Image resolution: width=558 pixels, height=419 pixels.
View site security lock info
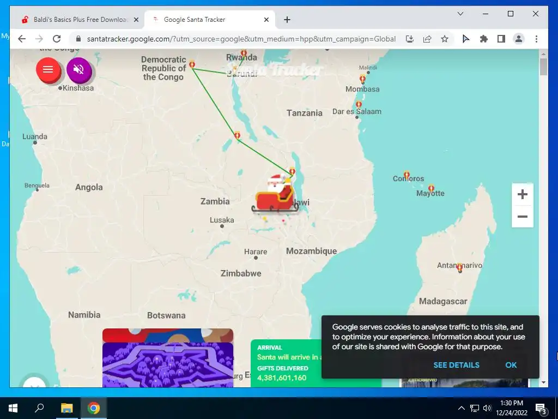(78, 39)
